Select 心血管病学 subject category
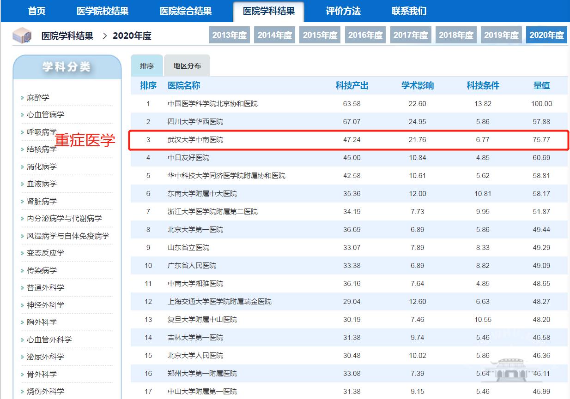The width and height of the screenshot is (570, 399). 45,114
